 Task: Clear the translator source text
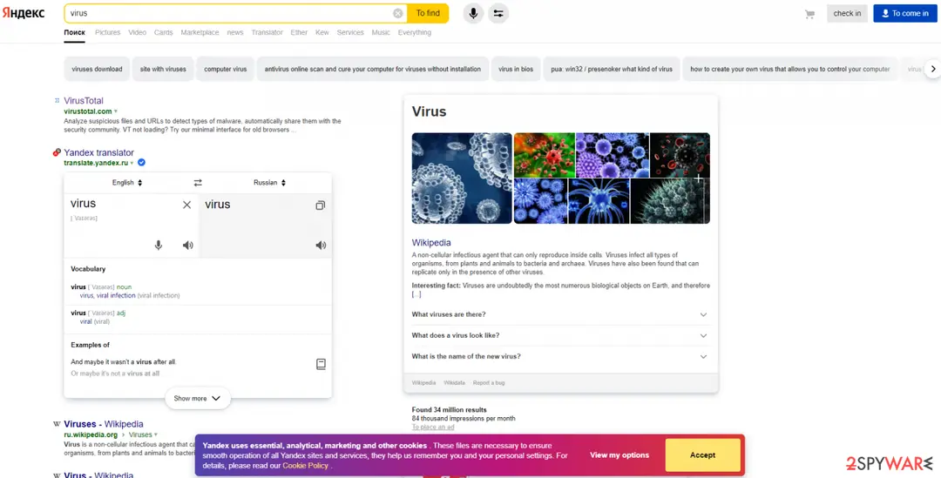tap(186, 205)
